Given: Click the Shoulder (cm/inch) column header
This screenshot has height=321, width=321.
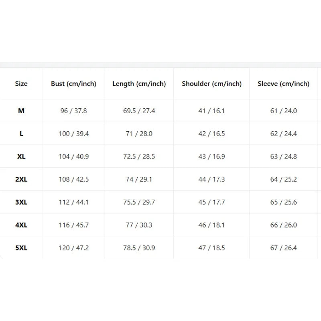Looking at the screenshot, I should (x=212, y=84).
